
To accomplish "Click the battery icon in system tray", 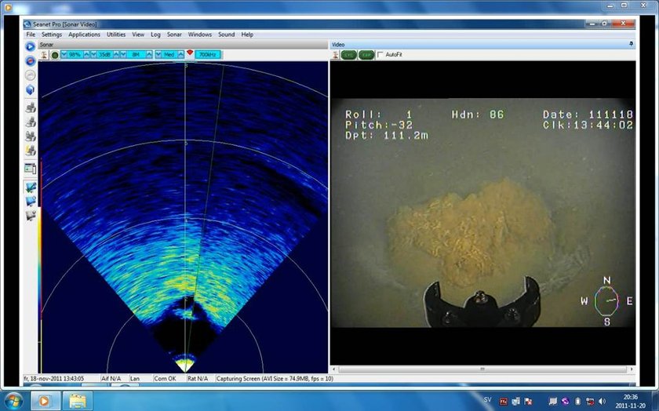I will (578, 402).
